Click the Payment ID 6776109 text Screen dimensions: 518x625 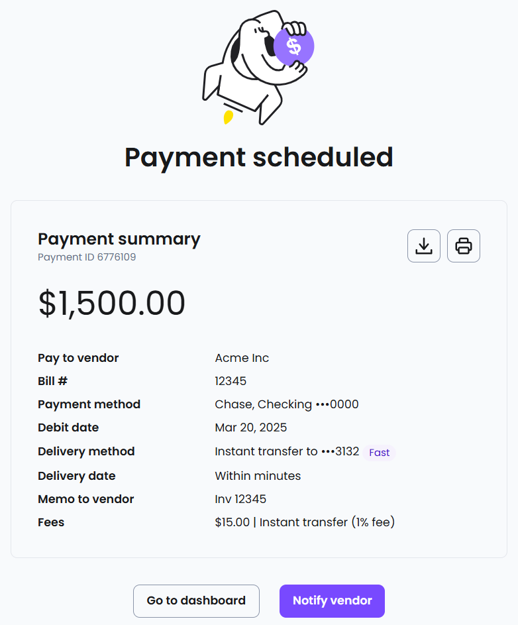click(87, 257)
